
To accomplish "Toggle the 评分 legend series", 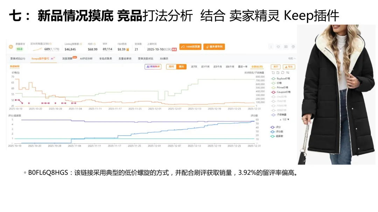I will 275,127.
